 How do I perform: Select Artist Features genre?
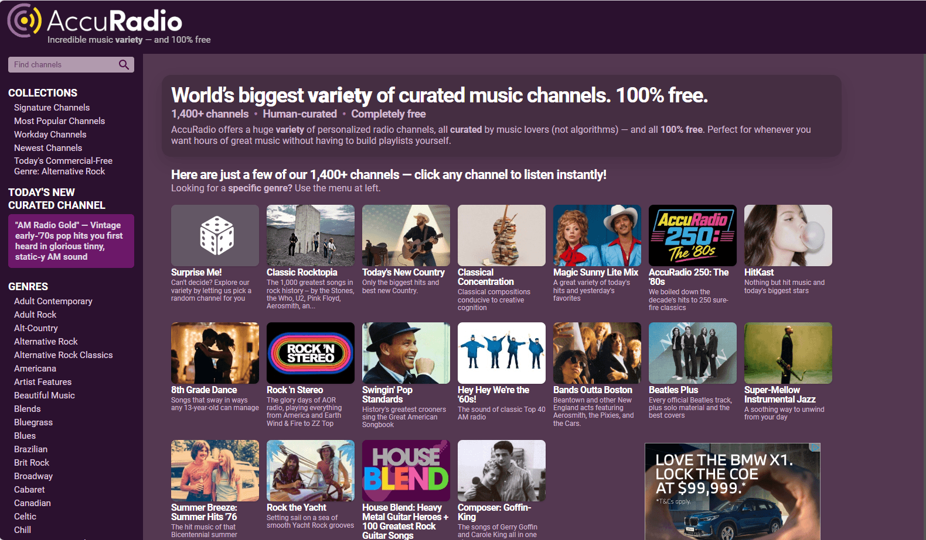(43, 382)
